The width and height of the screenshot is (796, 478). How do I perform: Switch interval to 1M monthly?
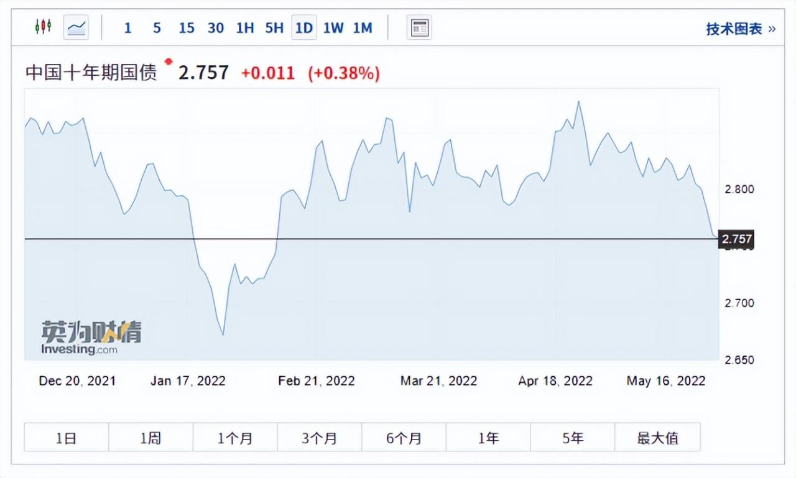click(x=363, y=28)
